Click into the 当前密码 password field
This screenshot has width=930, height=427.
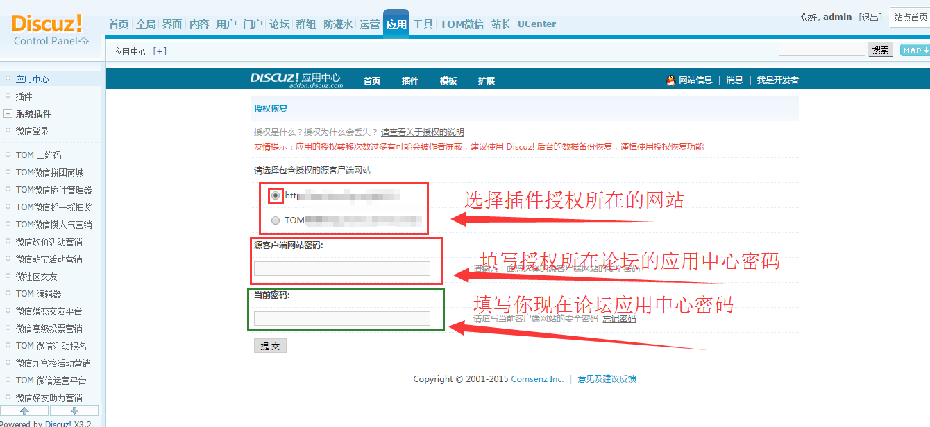[342, 319]
